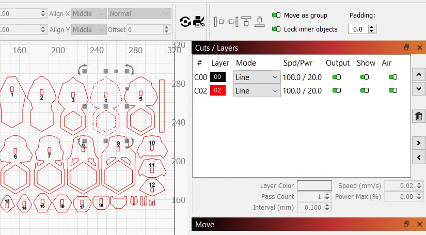This screenshot has width=426, height=235.
Task: Undock the Cuts / Layers panel
Action: 406,48
